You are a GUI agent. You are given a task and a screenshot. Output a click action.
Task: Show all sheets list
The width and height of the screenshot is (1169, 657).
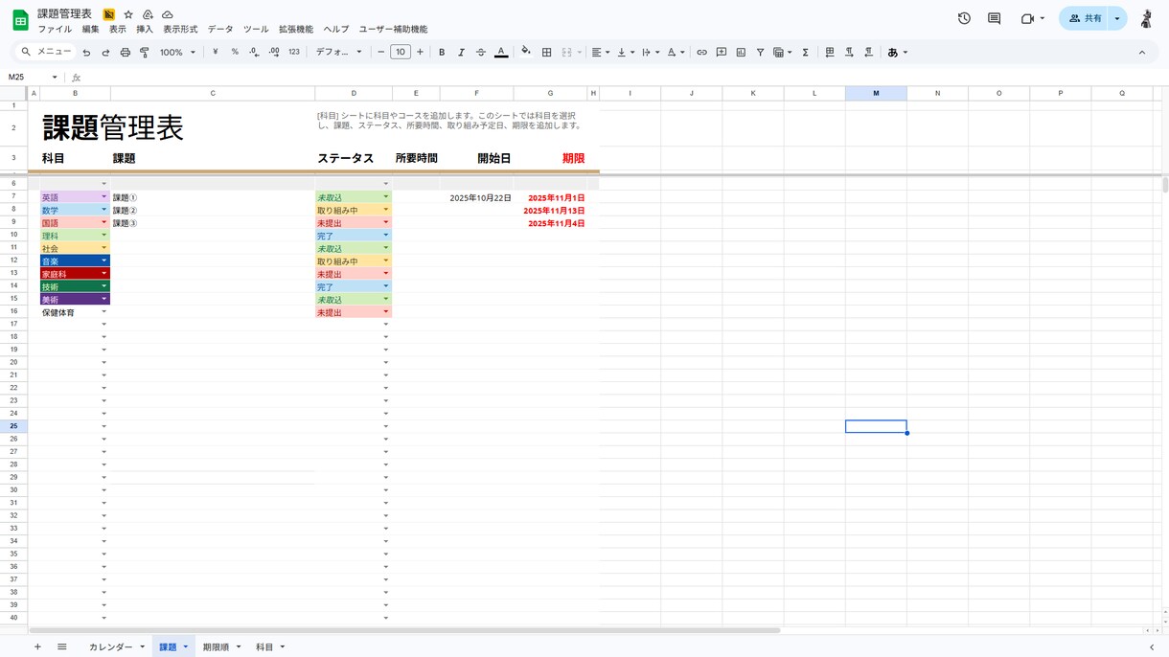pos(62,647)
